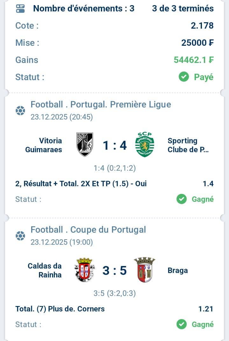The width and height of the screenshot is (229, 341).
Task: Tap the football icon beside Première Ligue
Action: [x=20, y=111]
